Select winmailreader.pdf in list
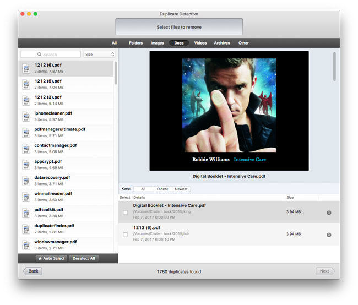 coord(66,197)
